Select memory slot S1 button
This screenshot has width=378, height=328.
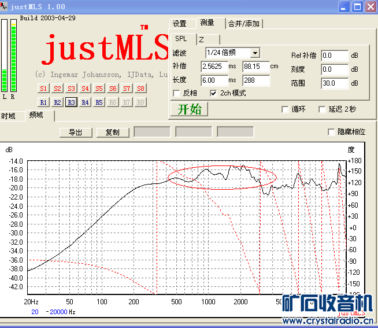[43, 89]
